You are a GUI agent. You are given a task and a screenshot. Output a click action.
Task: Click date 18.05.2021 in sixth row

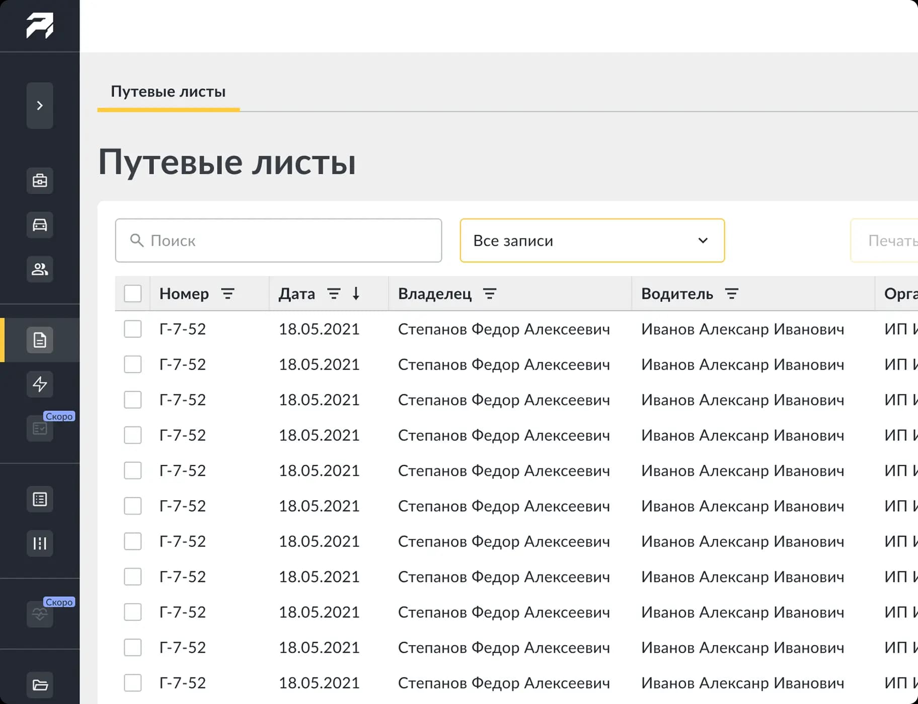319,506
